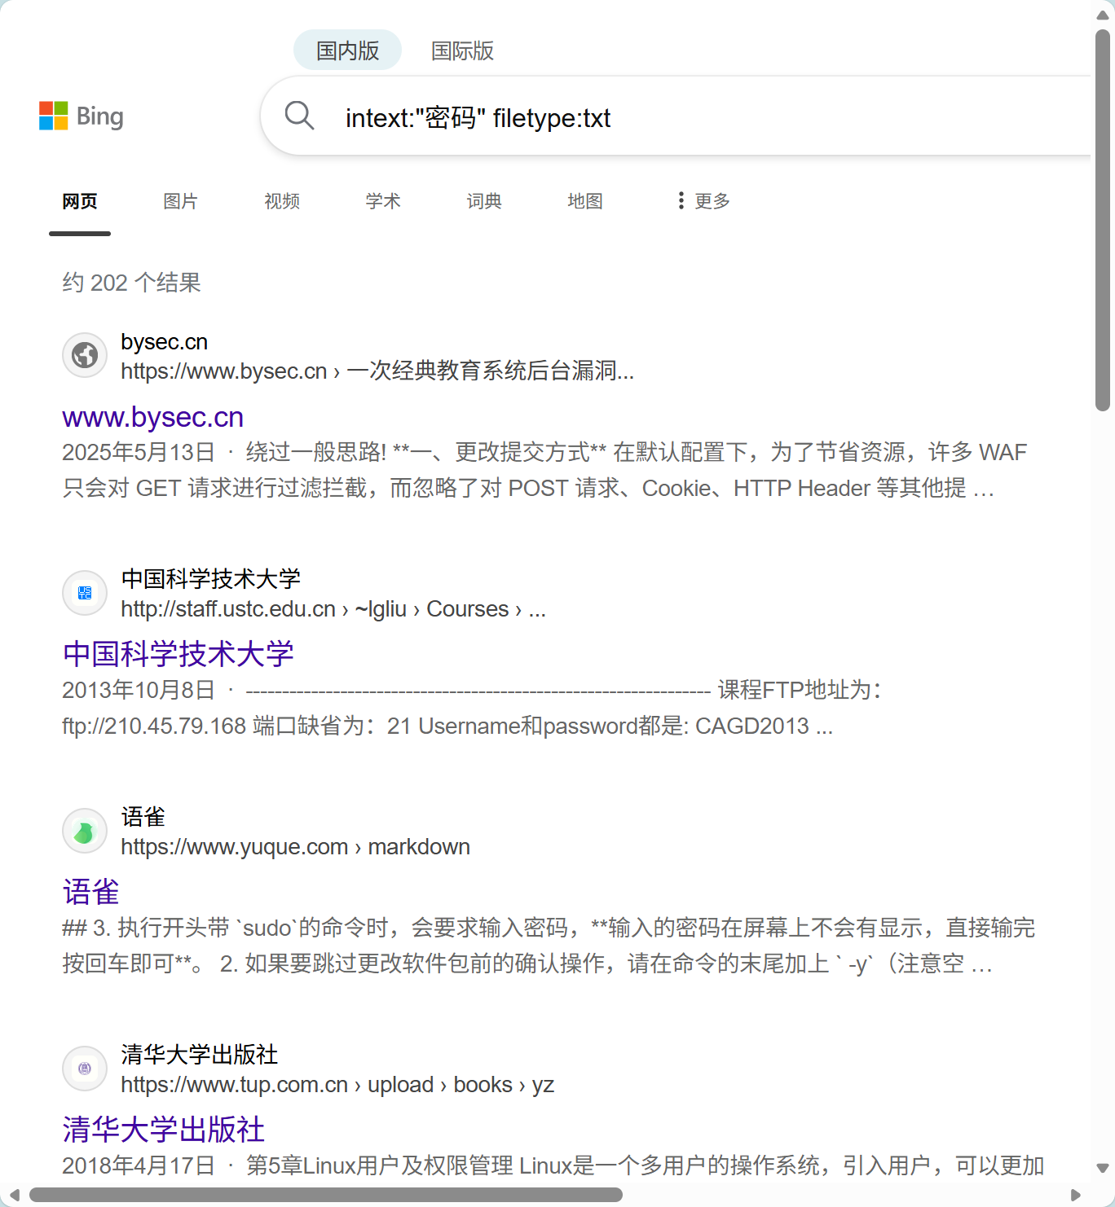Click the magnifier search icon
The image size is (1115, 1207).
pos(299,116)
